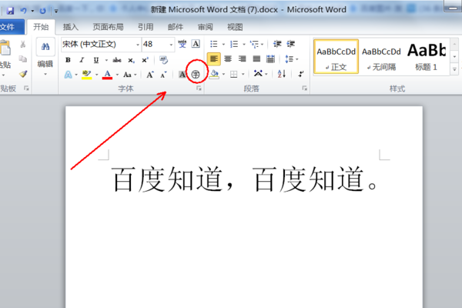Click the Redo icon in quick access toolbar
This screenshot has width=462, height=308.
coord(42,11)
